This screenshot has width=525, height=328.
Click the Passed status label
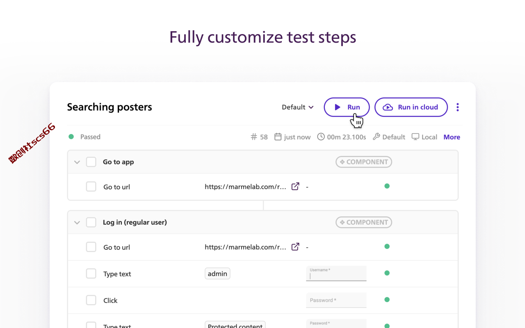pos(90,137)
